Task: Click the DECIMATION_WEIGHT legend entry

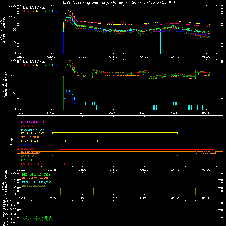Action: tap(36, 178)
